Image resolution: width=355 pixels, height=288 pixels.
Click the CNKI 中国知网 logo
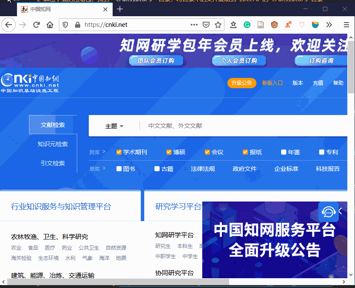tap(30, 83)
